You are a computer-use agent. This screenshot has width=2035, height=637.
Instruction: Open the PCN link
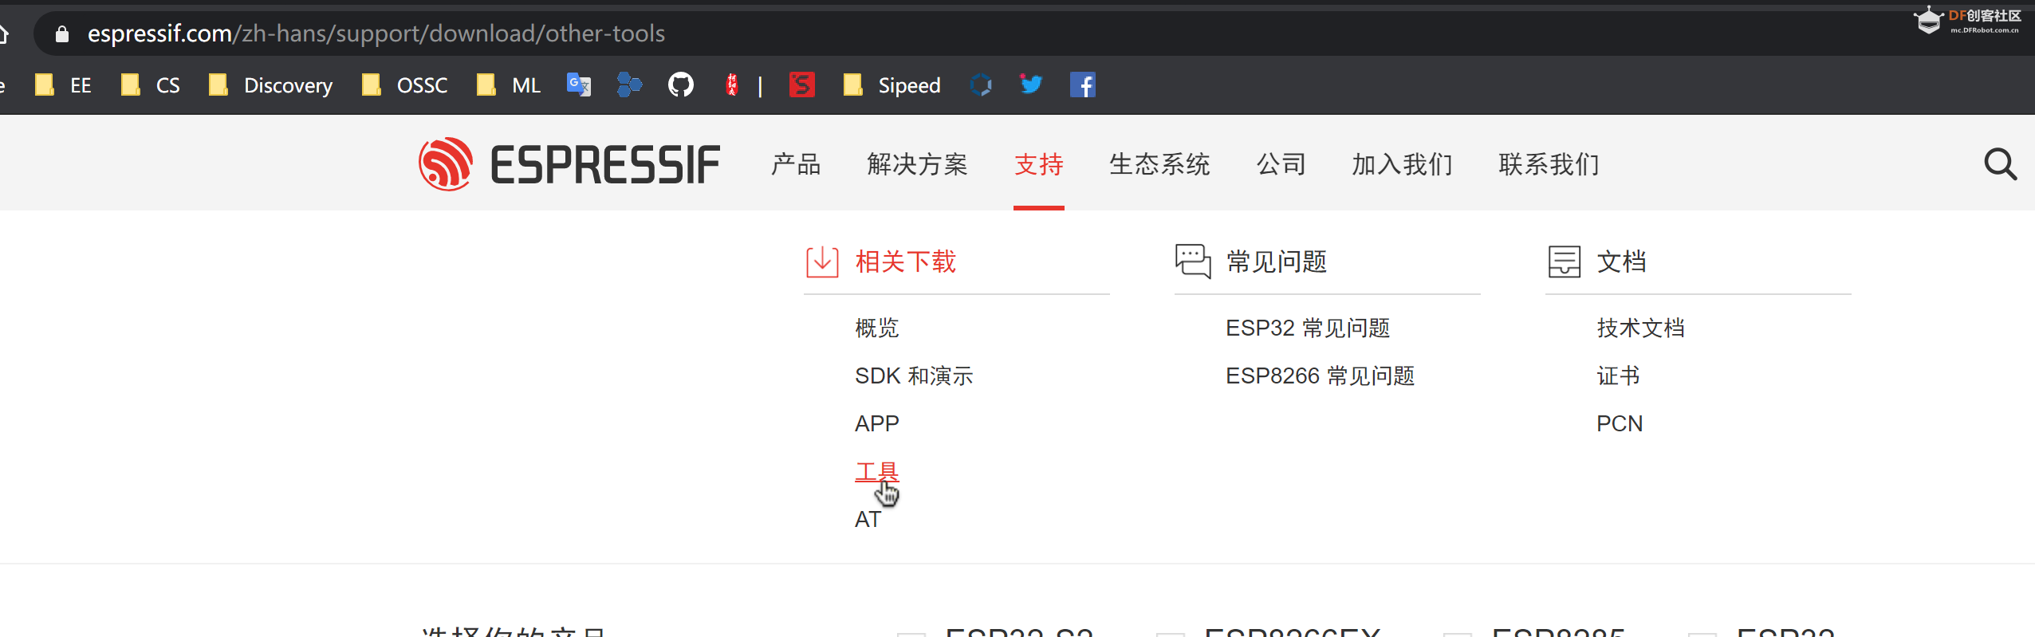pos(1620,423)
